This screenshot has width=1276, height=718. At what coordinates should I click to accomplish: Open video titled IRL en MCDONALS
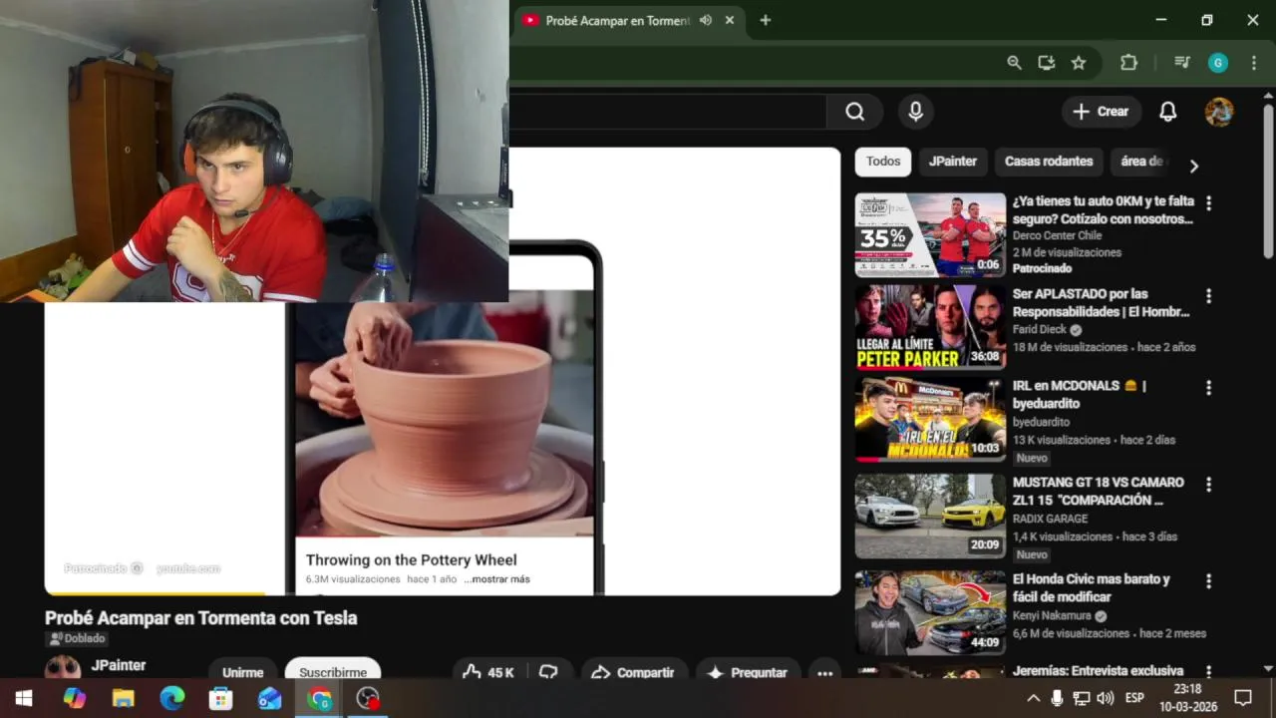1080,394
